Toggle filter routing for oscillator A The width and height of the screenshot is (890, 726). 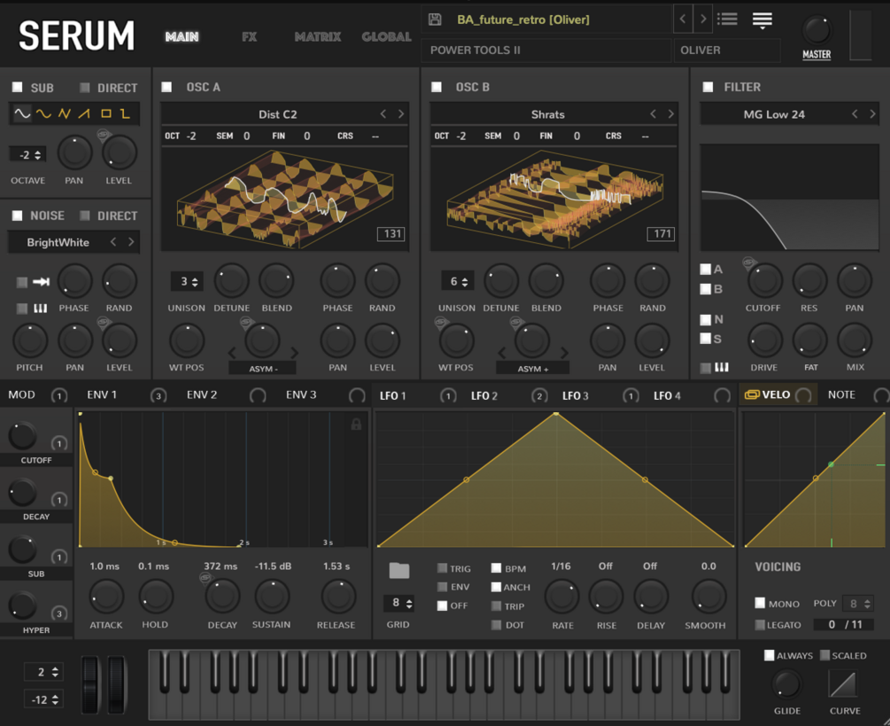tap(706, 269)
